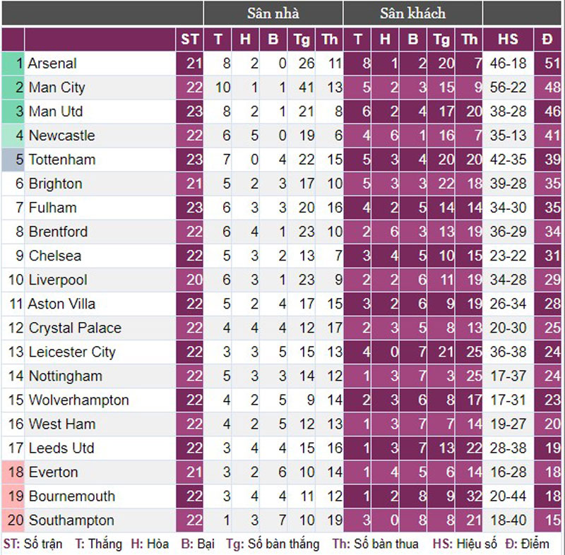Click the HS column header
565x555 pixels.
tap(508, 40)
